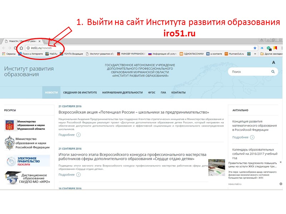The height and width of the screenshot is (214, 286).
Task: Open the ФГОС menu item
Action: [x=152, y=92]
